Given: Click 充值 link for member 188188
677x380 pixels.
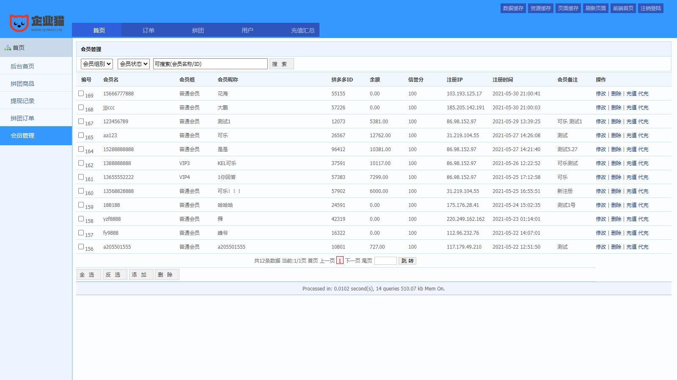Looking at the screenshot, I should click(631, 205).
